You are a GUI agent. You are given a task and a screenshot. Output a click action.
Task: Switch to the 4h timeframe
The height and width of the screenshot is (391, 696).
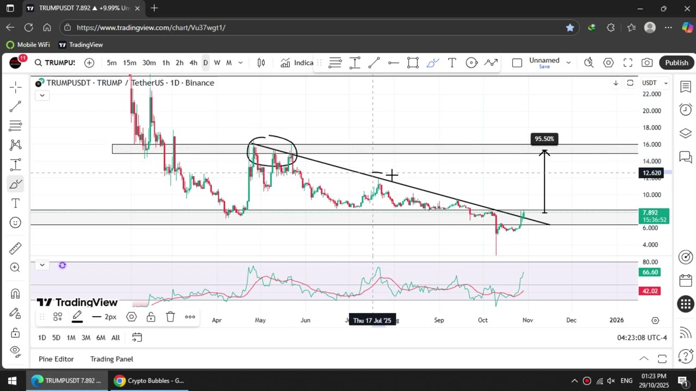tap(193, 62)
